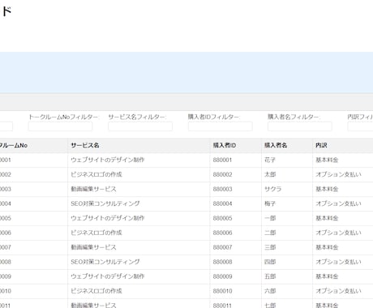This screenshot has height=308, width=373.
Task: Select buyer name 四郎
Action: coord(270,262)
